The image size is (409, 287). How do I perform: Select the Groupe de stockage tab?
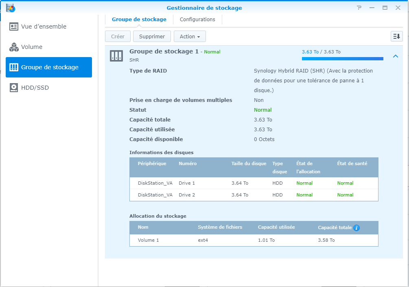point(139,19)
